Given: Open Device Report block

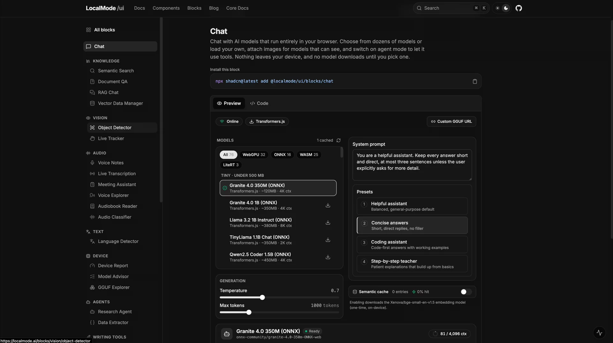Looking at the screenshot, I should 122,266.
